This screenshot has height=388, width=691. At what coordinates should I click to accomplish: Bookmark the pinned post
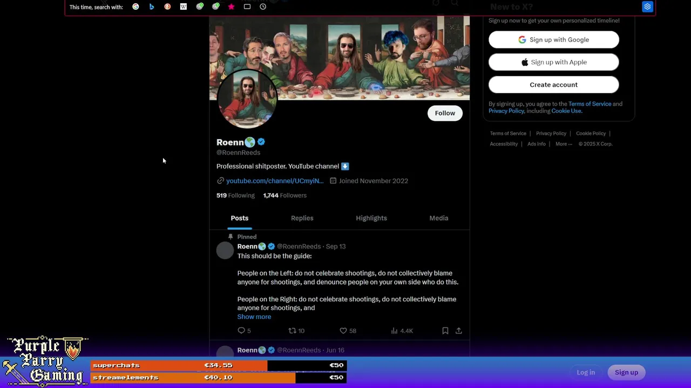click(x=445, y=331)
